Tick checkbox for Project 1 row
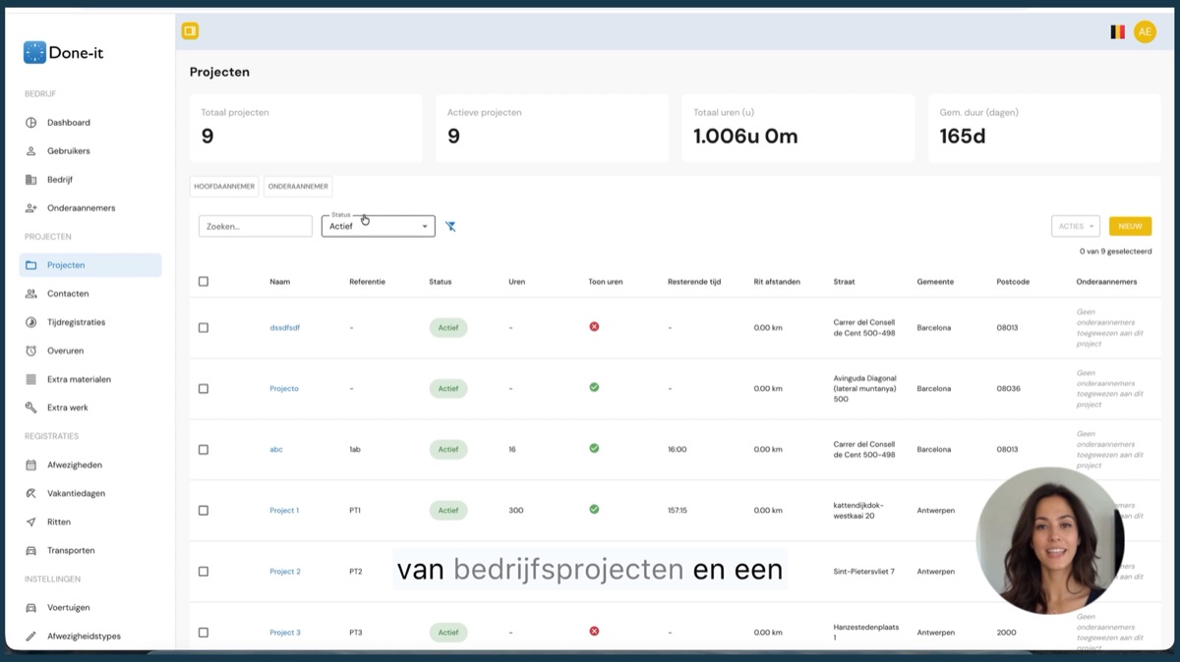This screenshot has height=662, width=1180. coord(204,511)
